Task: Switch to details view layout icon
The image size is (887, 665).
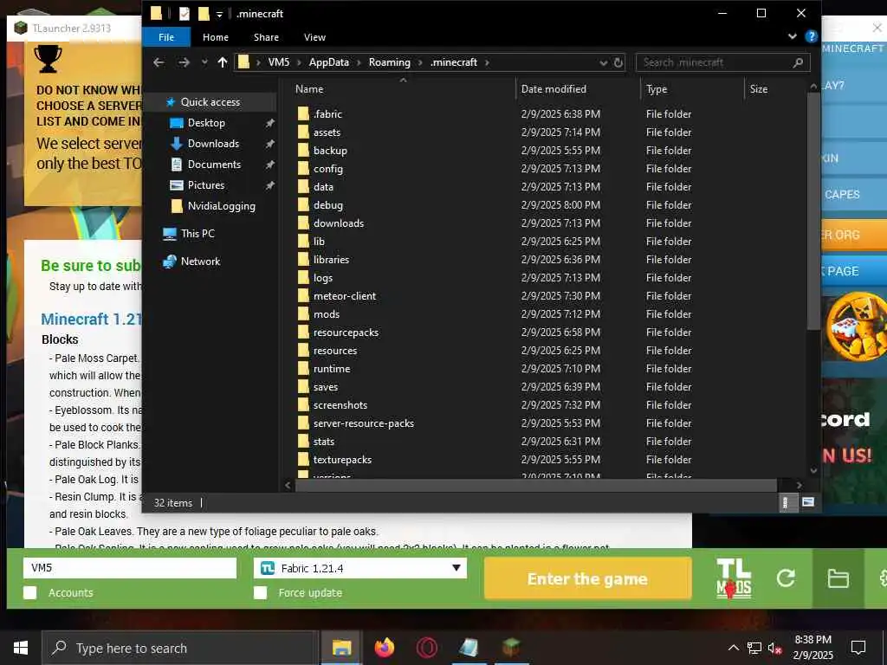Action: point(785,503)
